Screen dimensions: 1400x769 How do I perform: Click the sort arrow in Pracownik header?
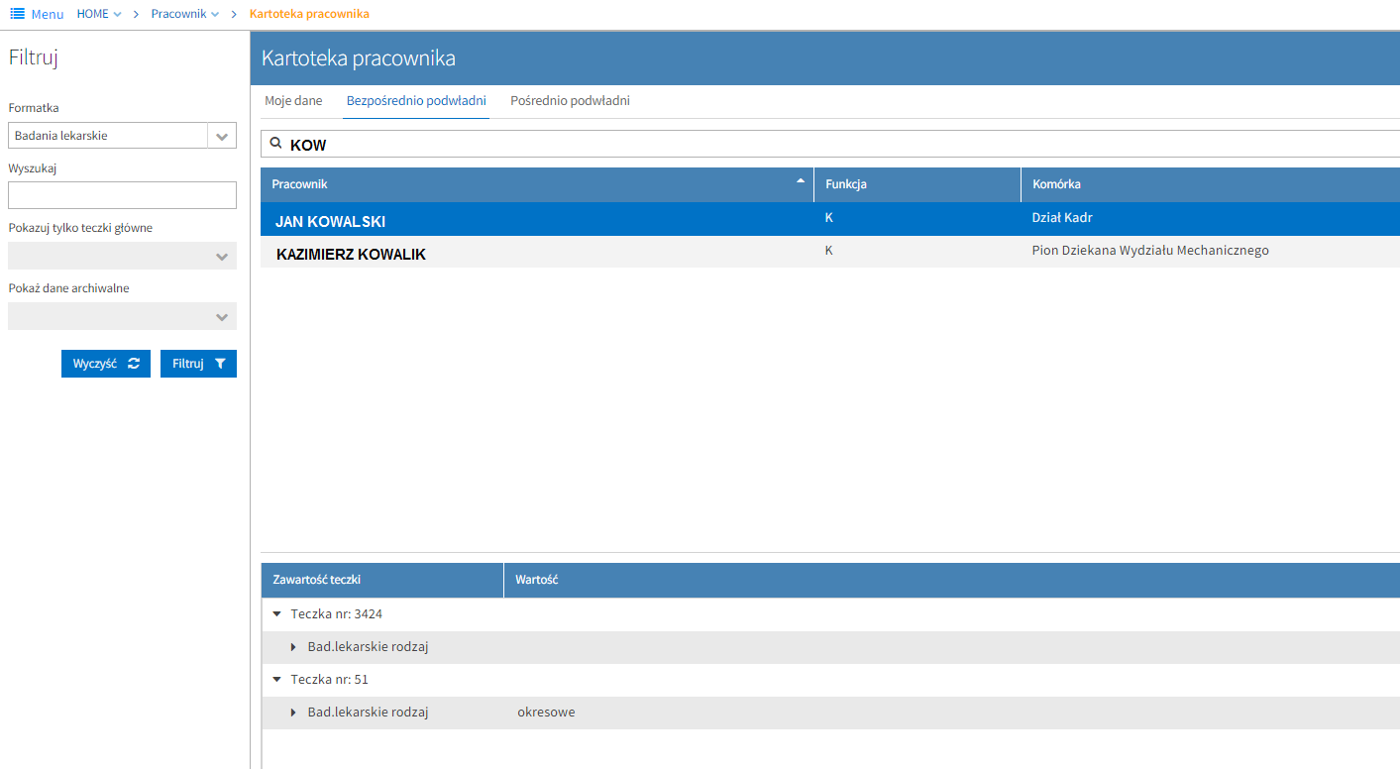[x=801, y=180]
